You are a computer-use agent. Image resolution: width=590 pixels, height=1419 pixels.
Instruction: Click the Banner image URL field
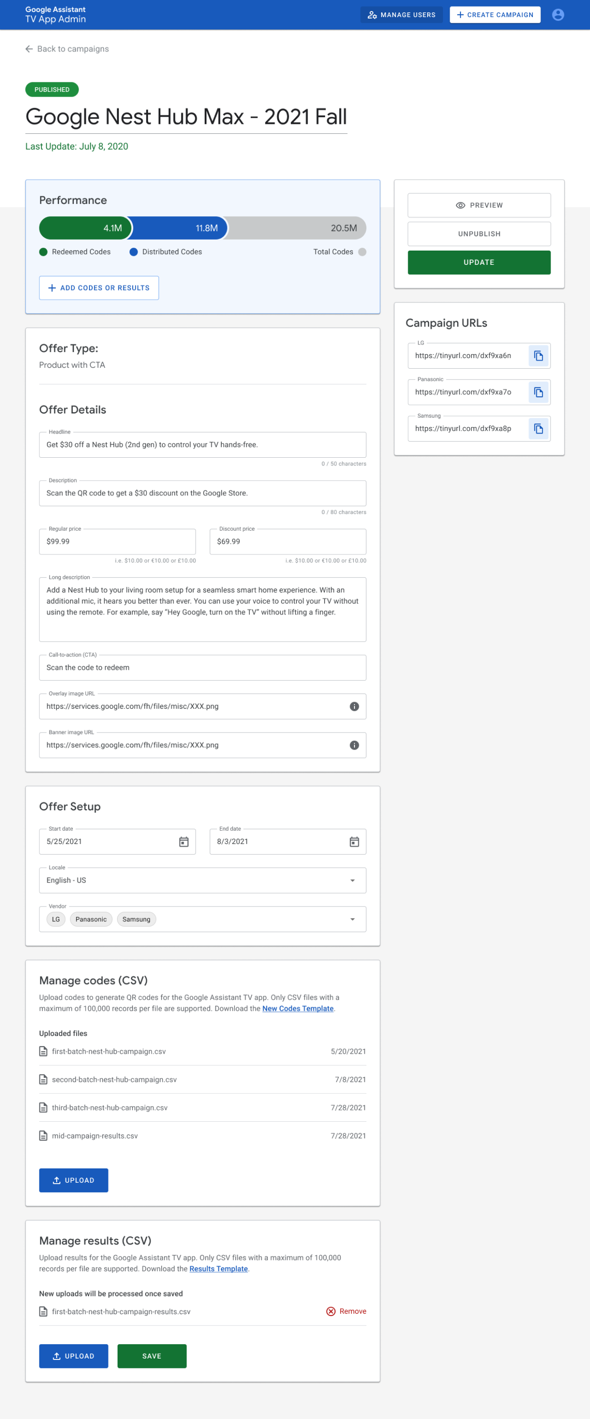pyautogui.click(x=203, y=745)
